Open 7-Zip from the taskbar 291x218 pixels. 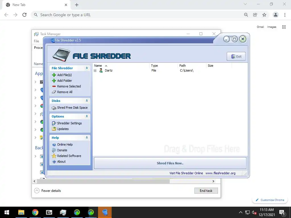click(49, 212)
